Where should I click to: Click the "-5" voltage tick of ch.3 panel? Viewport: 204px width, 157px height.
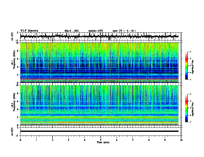(x=18, y=136)
